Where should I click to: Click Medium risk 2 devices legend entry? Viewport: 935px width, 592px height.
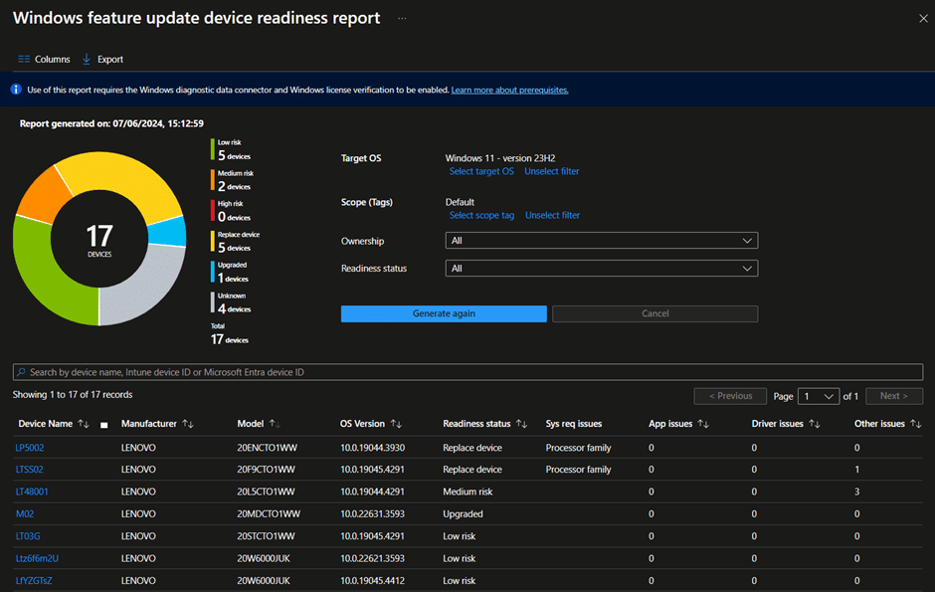point(232,181)
